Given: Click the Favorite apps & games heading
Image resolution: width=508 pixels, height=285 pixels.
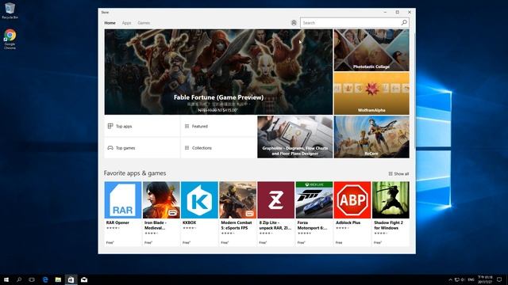Looking at the screenshot, I should click(x=135, y=173).
